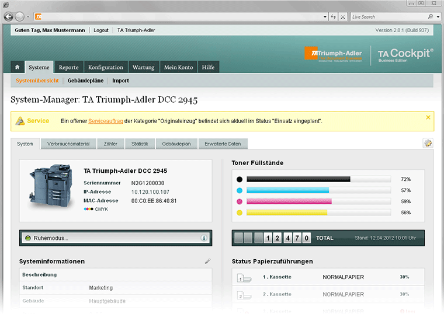This screenshot has height=324, width=444.
Task: Switch to the Verbrauchsmaterial tab
Action: pos(68,144)
